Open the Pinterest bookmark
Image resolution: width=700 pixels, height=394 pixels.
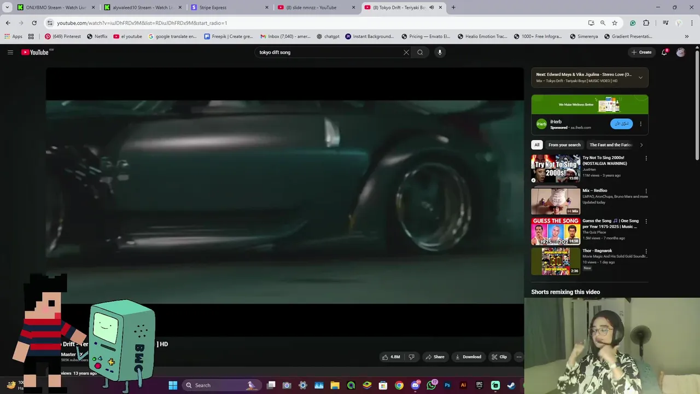coord(62,37)
